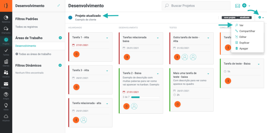
Task: Open Ideias lightbulb icon in sidebar
Action: 6,106
